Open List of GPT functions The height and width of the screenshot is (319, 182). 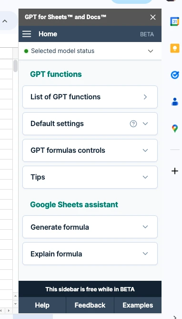pos(90,97)
